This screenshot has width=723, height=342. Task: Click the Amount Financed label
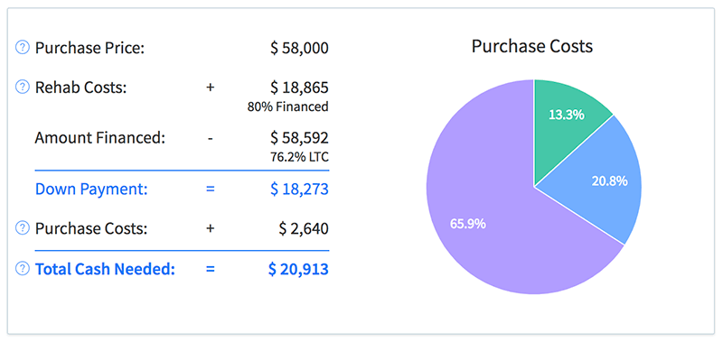click(100, 138)
